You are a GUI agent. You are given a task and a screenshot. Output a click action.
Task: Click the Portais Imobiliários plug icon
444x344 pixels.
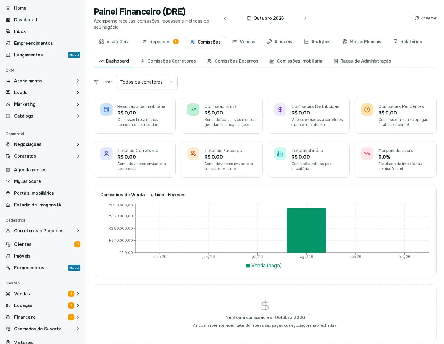click(8, 193)
